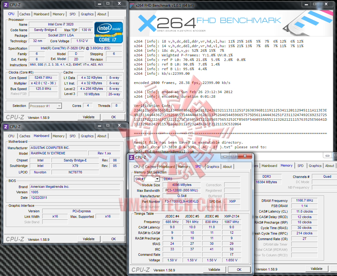Close the x264 FHD Benchmark window
The height and width of the screenshot is (276, 337).
pos(326,4)
